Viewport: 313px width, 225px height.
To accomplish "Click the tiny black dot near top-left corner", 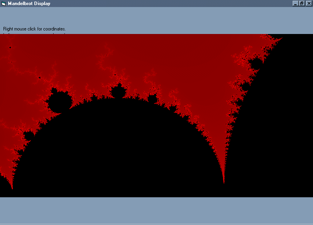I will tap(10, 48).
